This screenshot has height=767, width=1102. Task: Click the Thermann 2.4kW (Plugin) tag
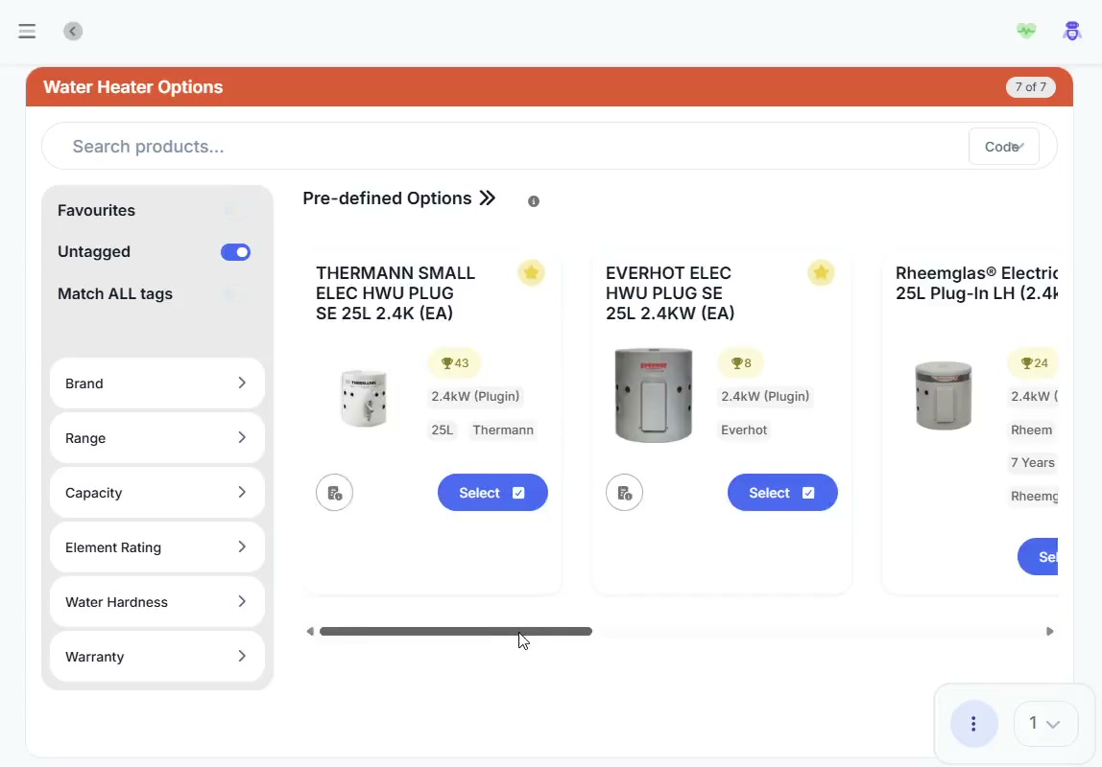pyautogui.click(x=475, y=397)
